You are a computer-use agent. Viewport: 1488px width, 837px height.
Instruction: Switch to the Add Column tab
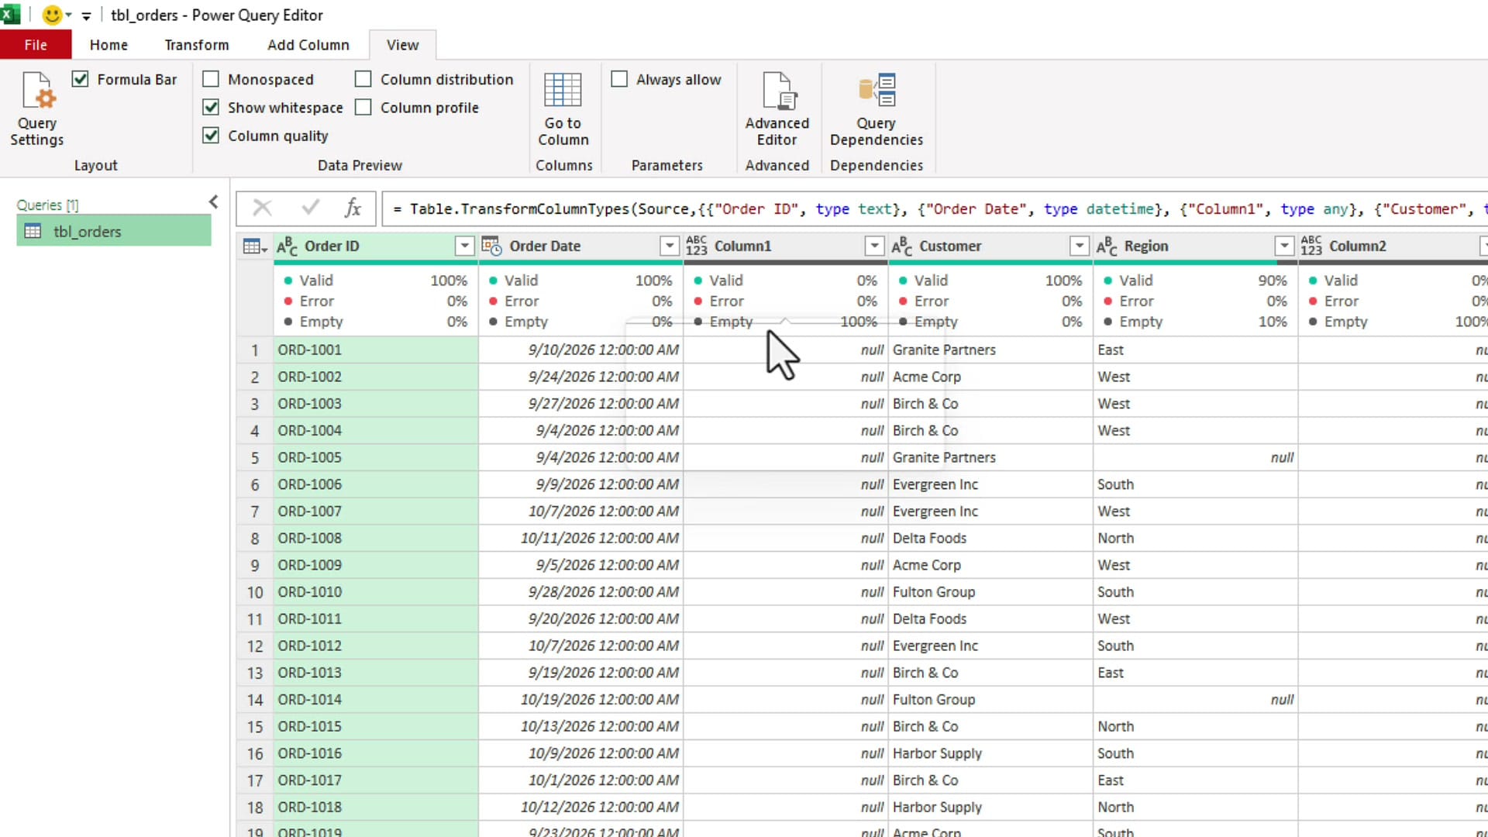tap(308, 45)
